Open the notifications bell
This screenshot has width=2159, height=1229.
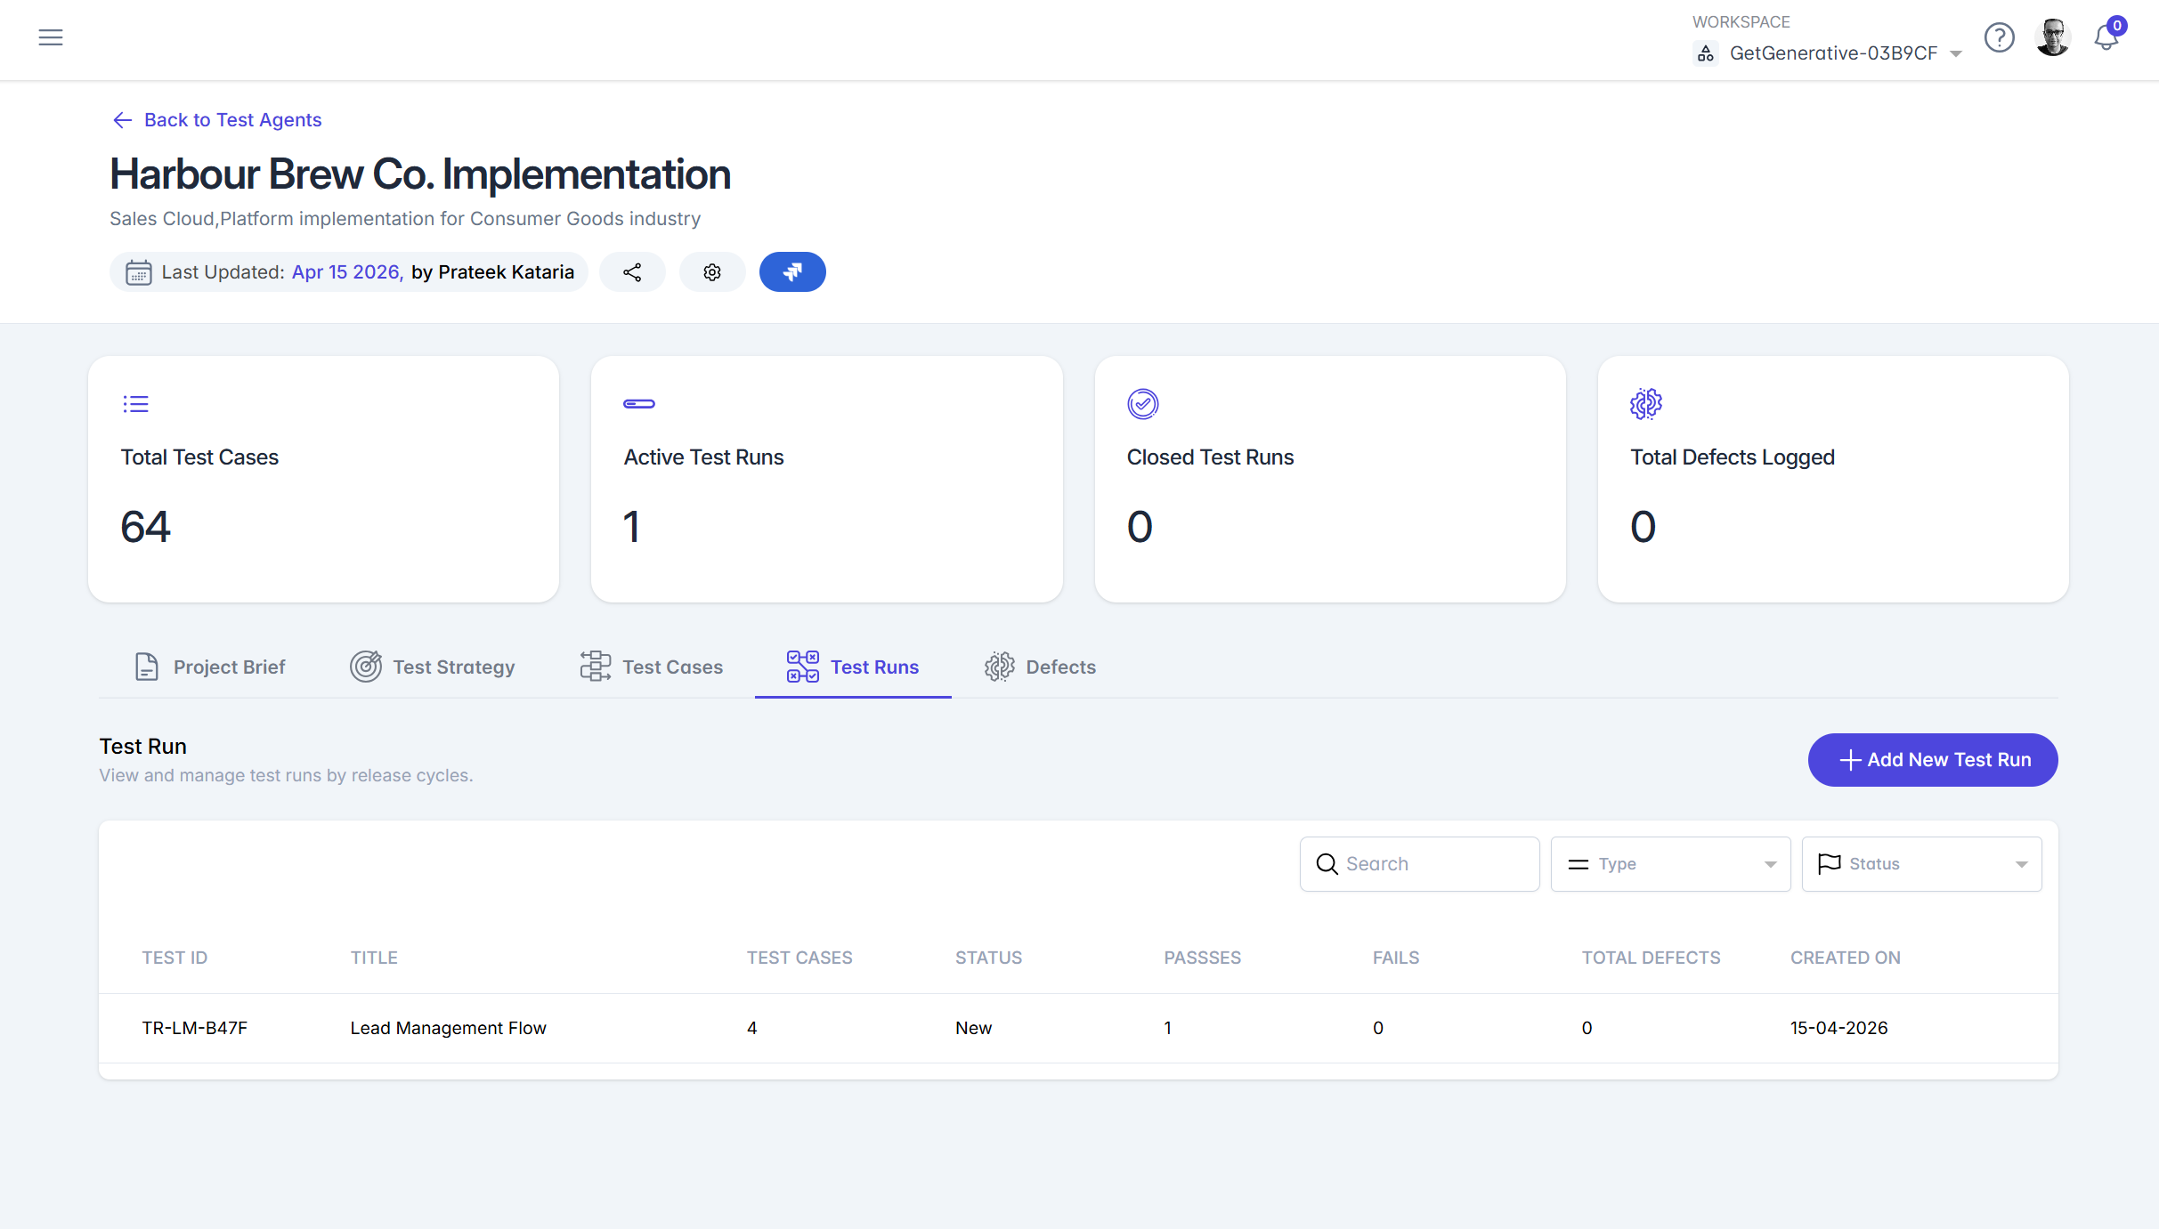tap(2106, 37)
